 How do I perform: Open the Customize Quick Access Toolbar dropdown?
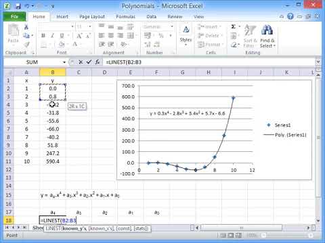(x=52, y=6)
